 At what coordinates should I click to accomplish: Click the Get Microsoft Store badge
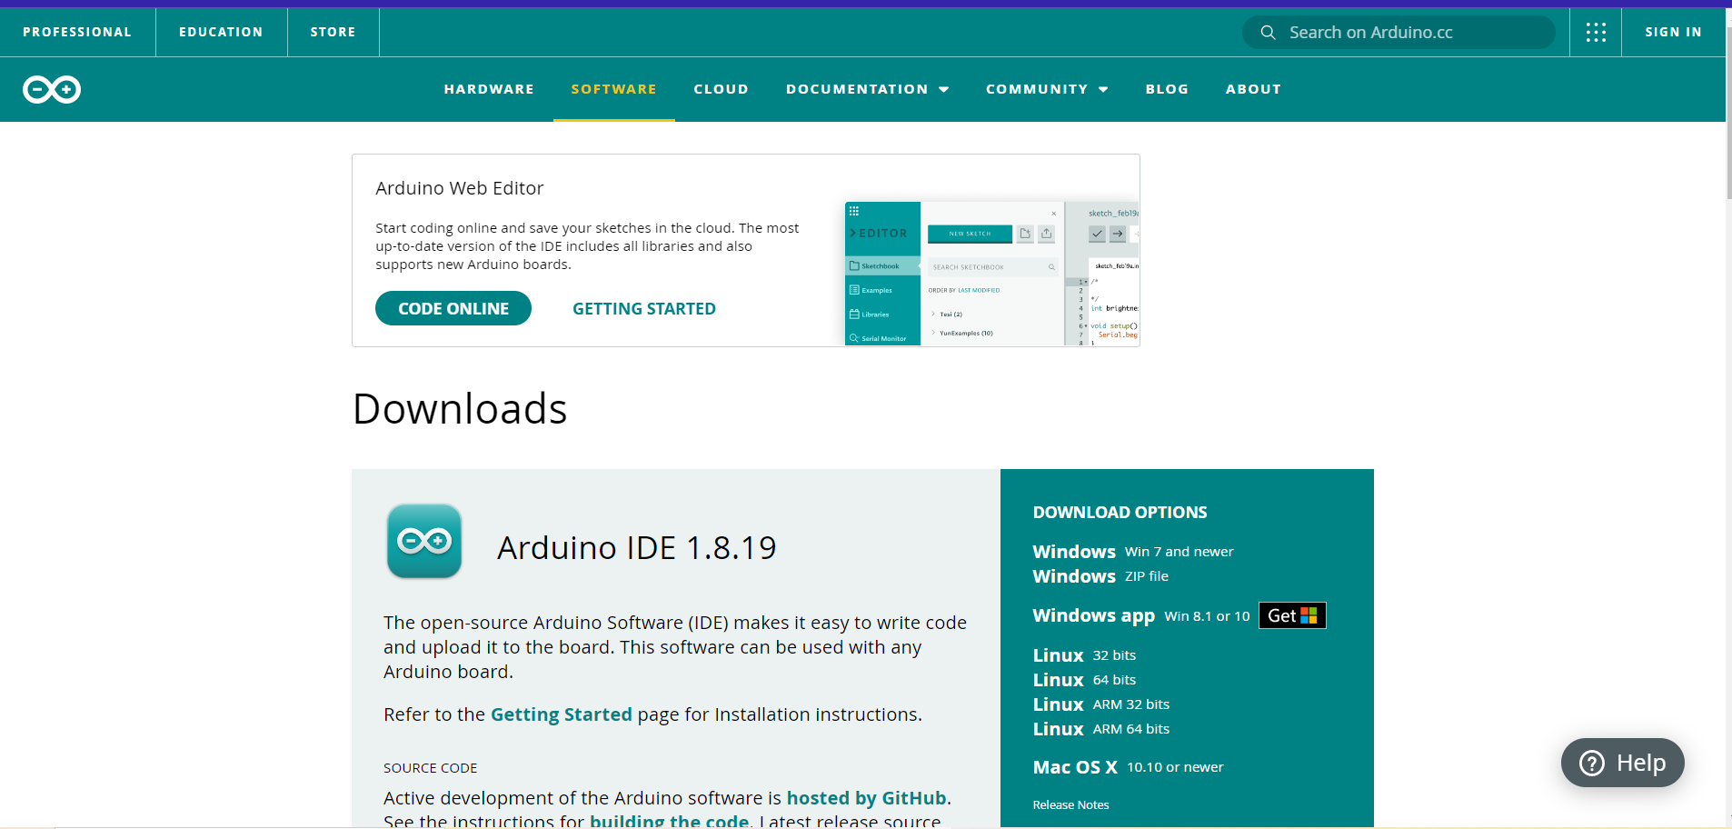(1292, 615)
